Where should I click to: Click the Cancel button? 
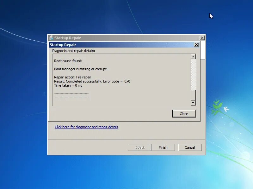coord(190,147)
